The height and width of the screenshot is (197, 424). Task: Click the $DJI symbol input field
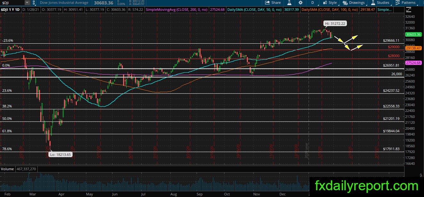[x=12, y=3]
